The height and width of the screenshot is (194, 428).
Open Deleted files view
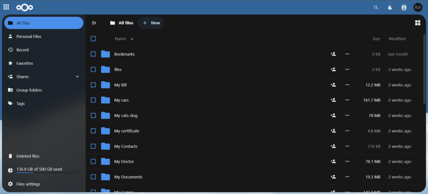43,156
